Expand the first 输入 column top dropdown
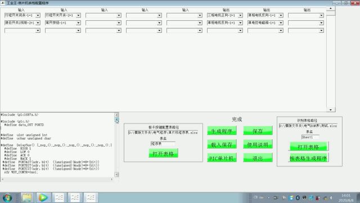This screenshot has width=360, height=203. point(38,15)
